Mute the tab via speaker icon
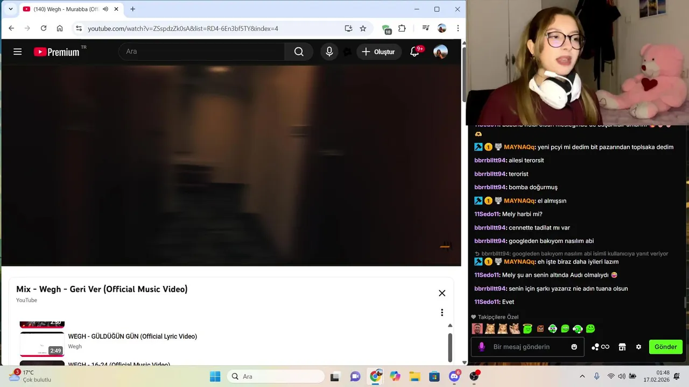 (106, 9)
